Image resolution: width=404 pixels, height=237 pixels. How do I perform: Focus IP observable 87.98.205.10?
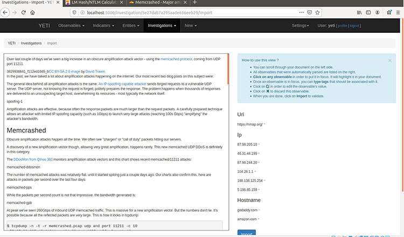(247, 144)
